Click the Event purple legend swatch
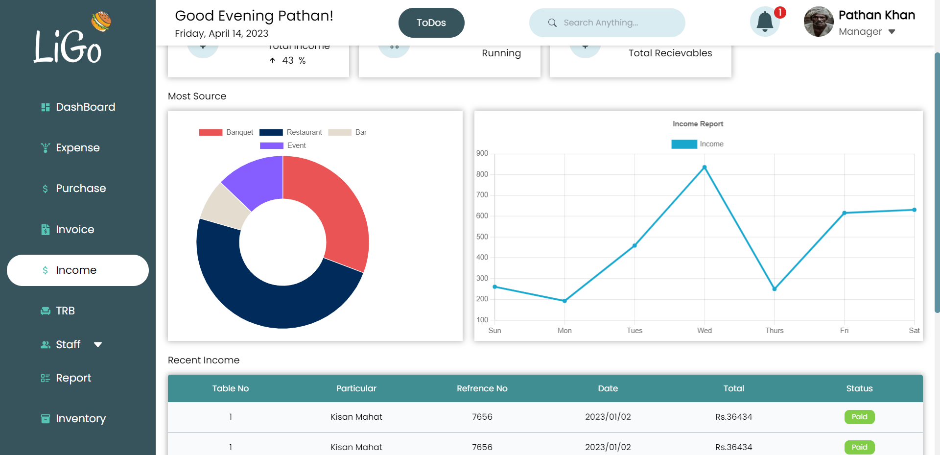 (x=272, y=145)
